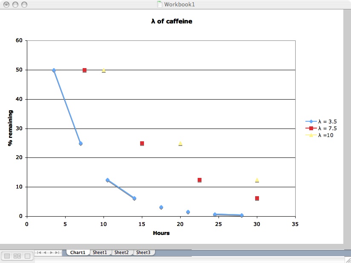Select the chart title 'λ of caffeine'
The height and width of the screenshot is (263, 351).
point(172,21)
